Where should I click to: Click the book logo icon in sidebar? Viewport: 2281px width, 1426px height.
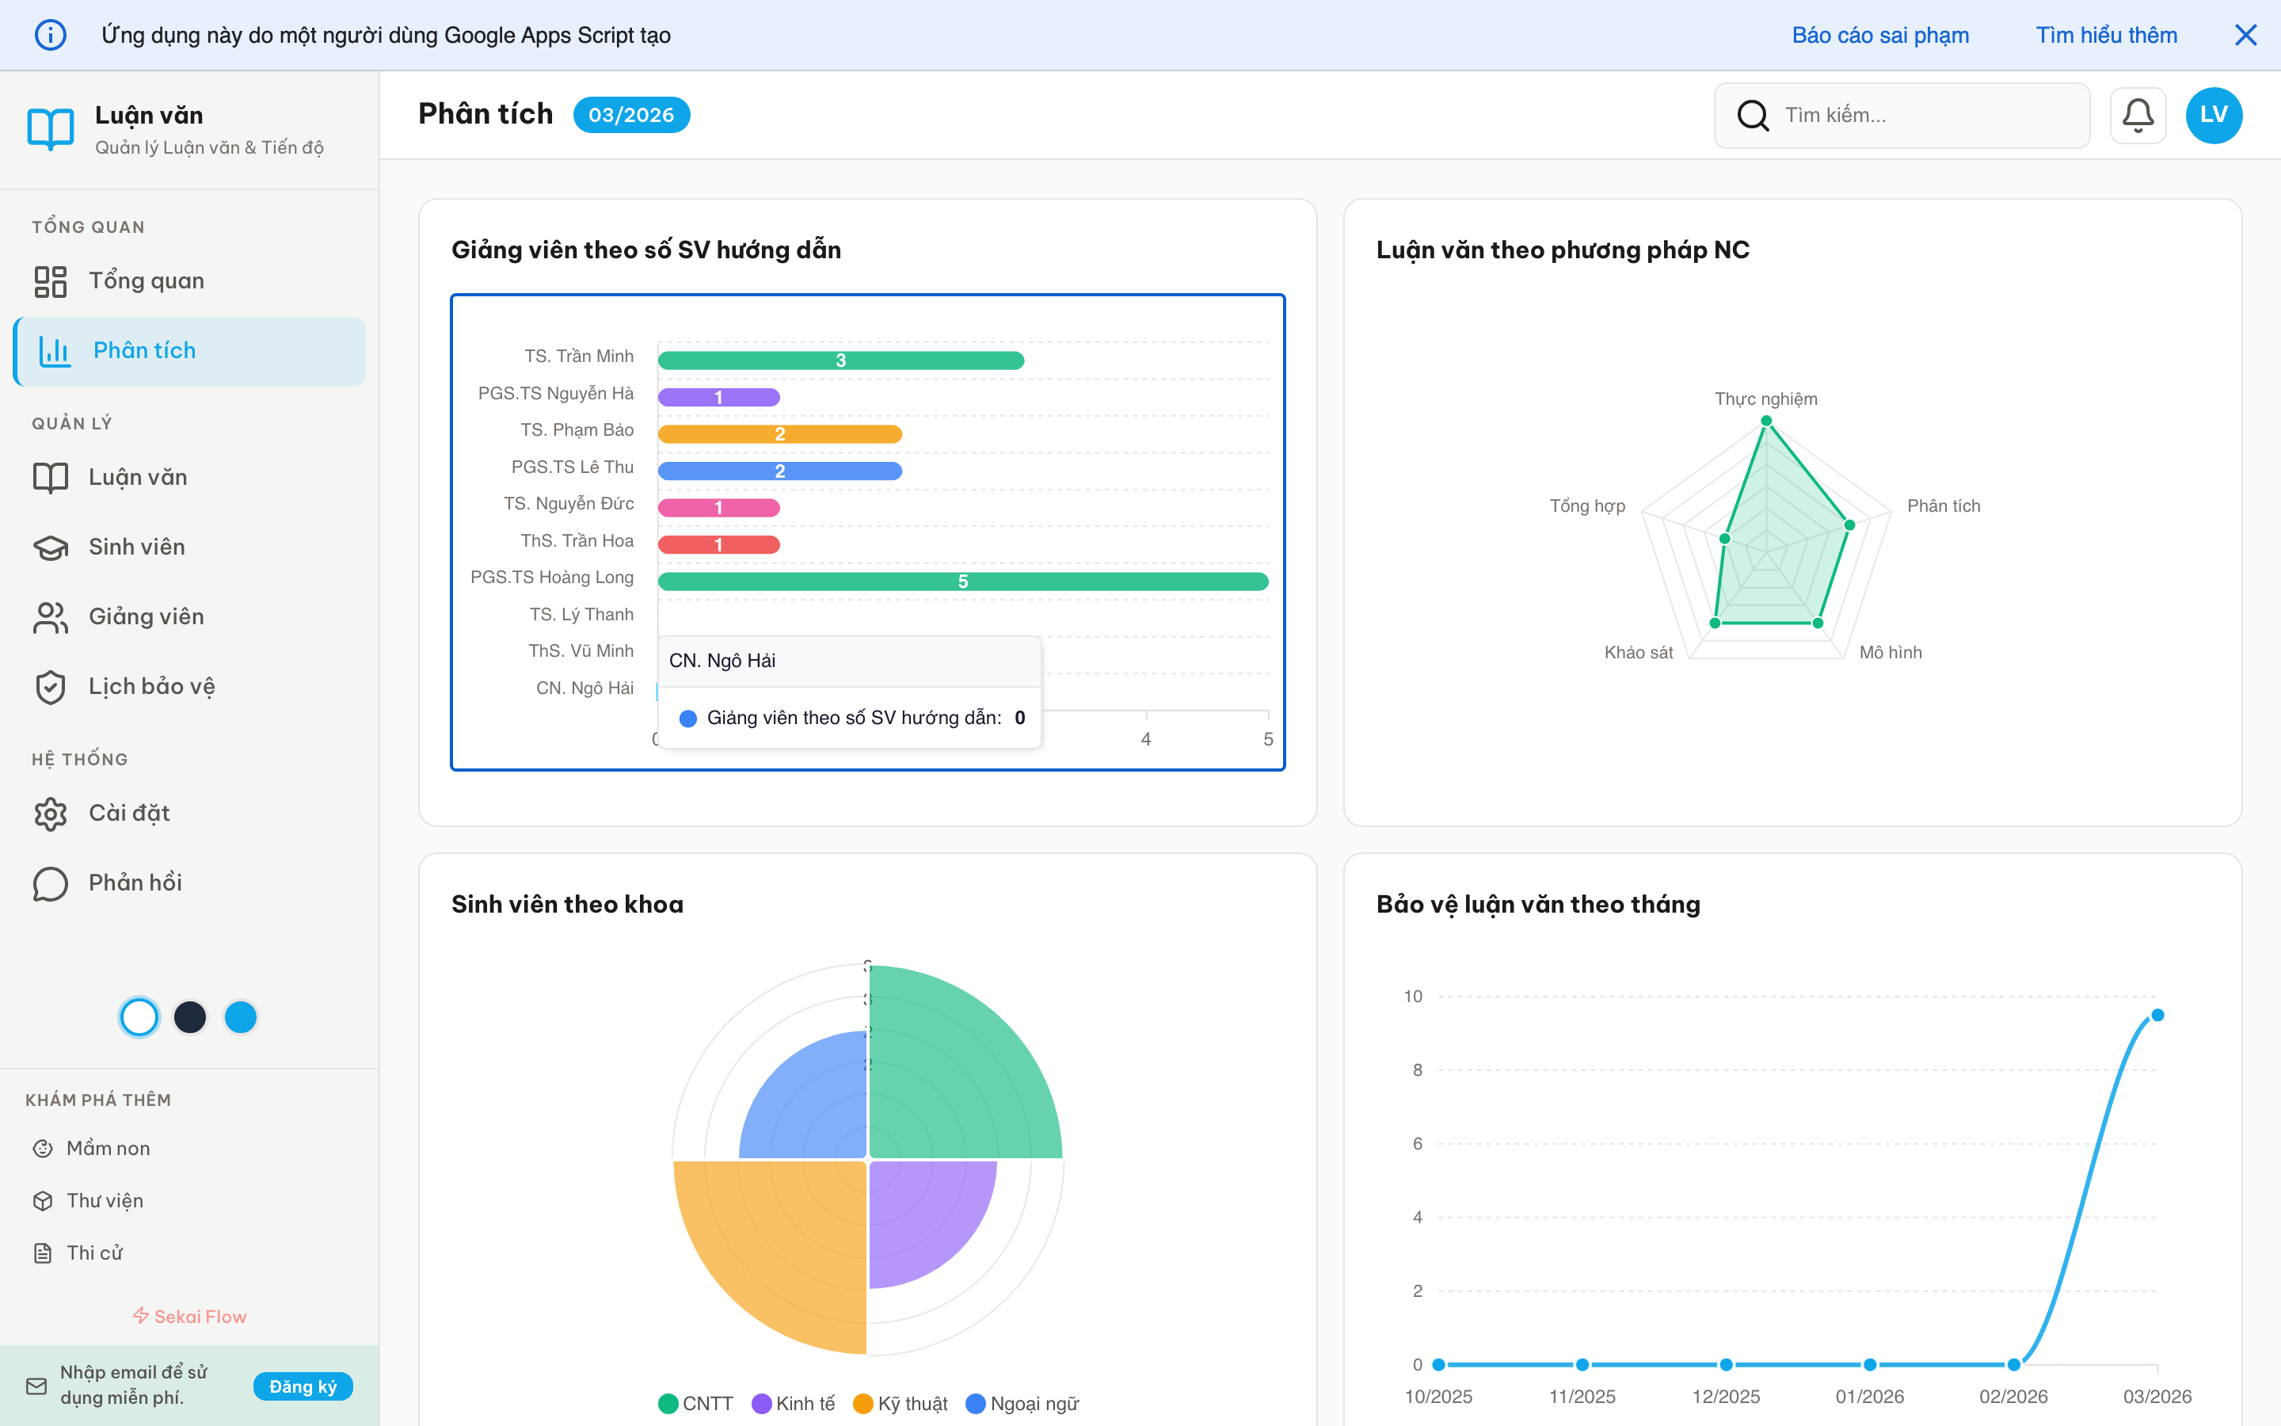click(51, 128)
